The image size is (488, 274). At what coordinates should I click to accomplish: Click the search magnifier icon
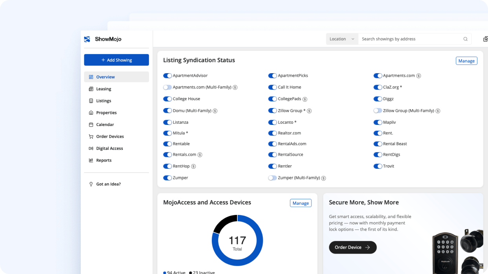coord(465,39)
